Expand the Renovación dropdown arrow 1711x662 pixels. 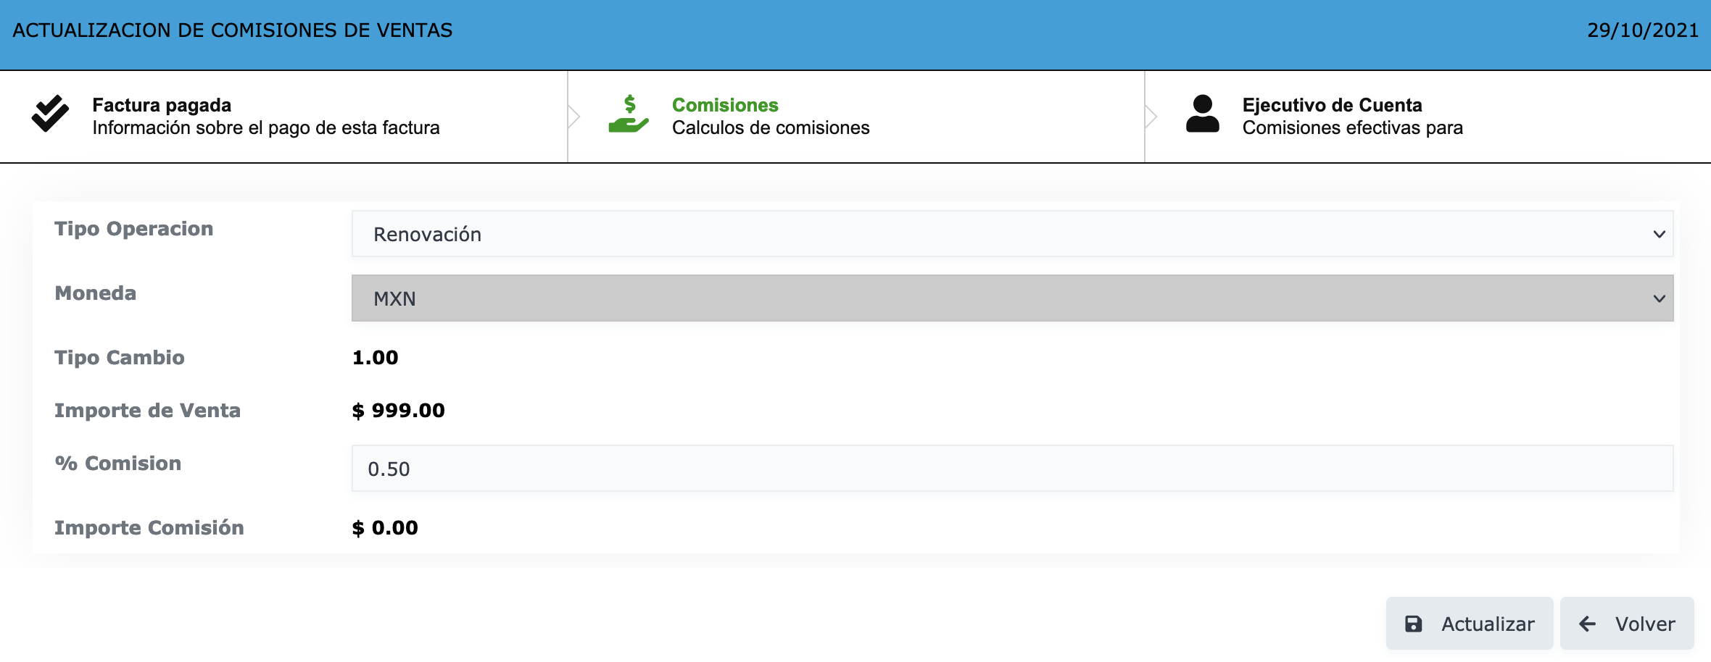coord(1659,235)
